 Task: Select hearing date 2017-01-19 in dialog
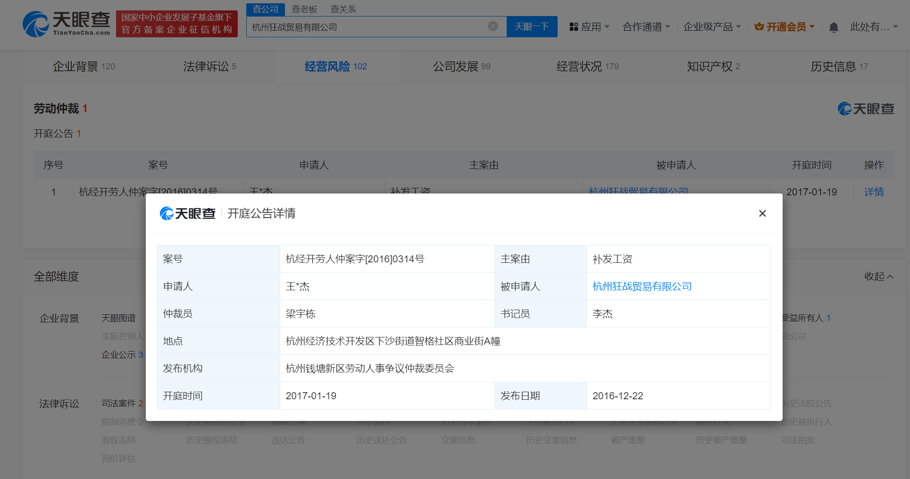311,396
